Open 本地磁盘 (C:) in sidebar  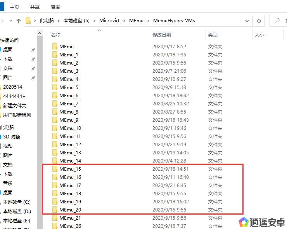click(x=17, y=202)
